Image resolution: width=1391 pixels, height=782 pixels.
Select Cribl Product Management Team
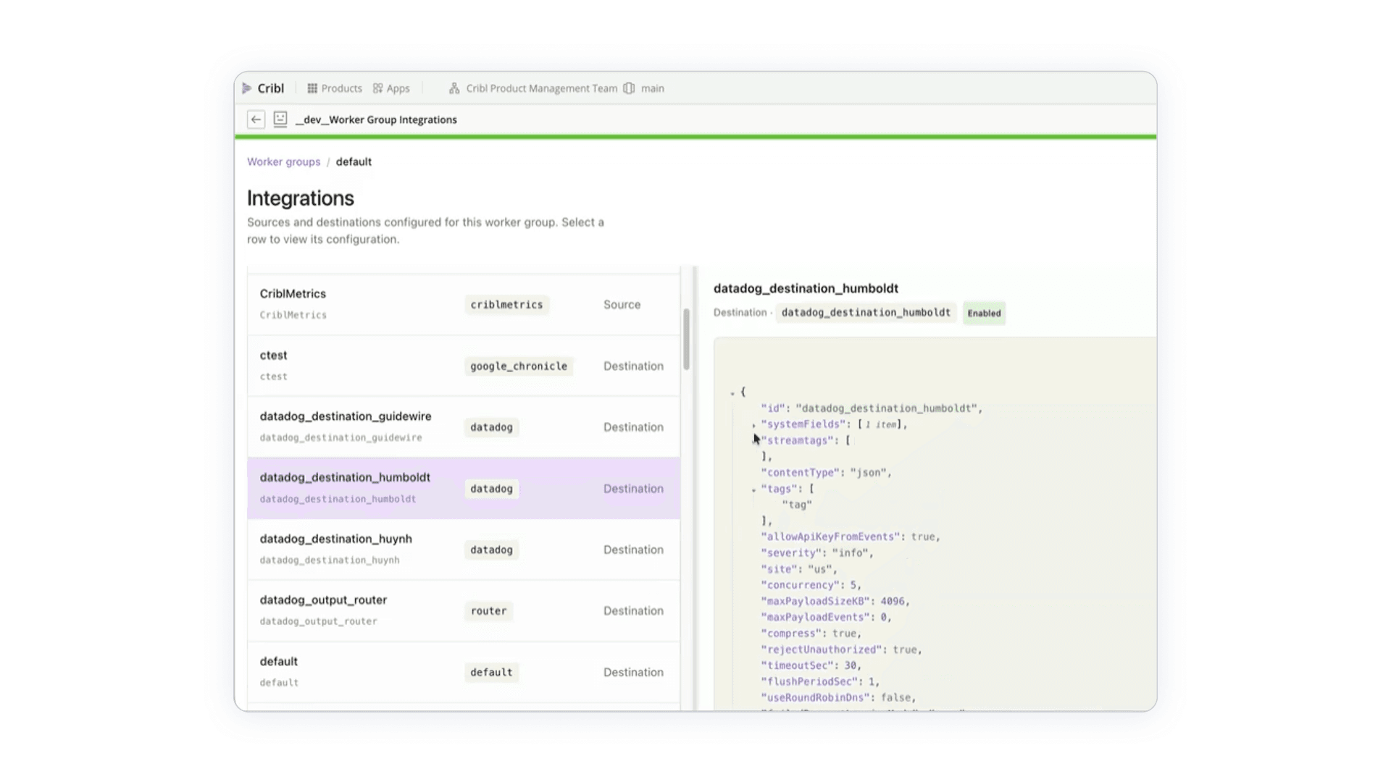point(542,88)
